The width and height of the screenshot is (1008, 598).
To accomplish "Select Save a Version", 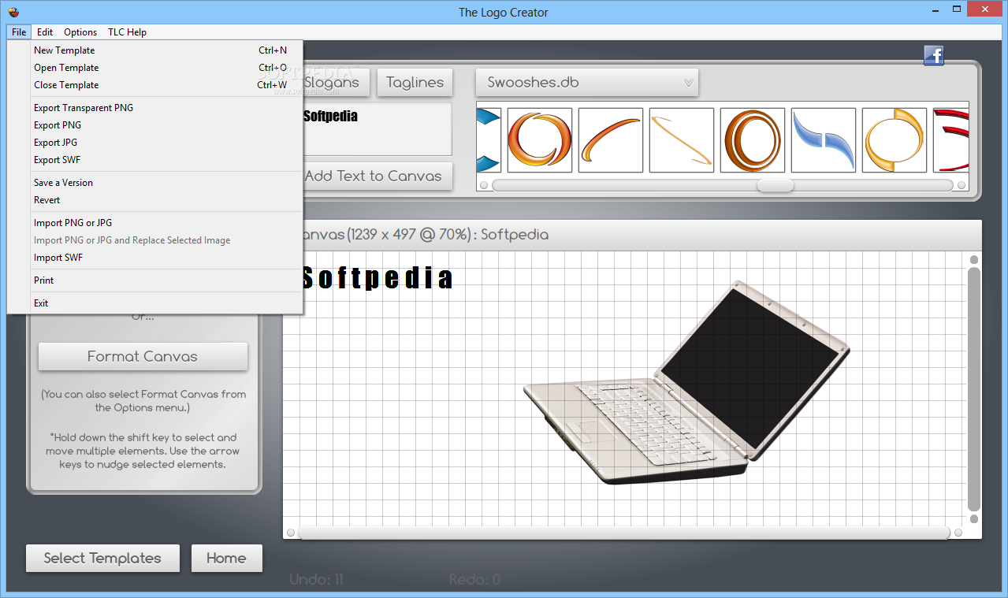I will (154, 183).
